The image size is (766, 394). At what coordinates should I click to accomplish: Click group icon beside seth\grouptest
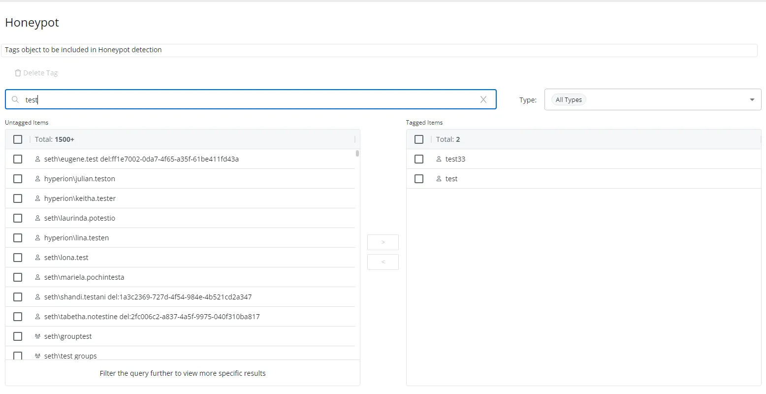coord(37,336)
